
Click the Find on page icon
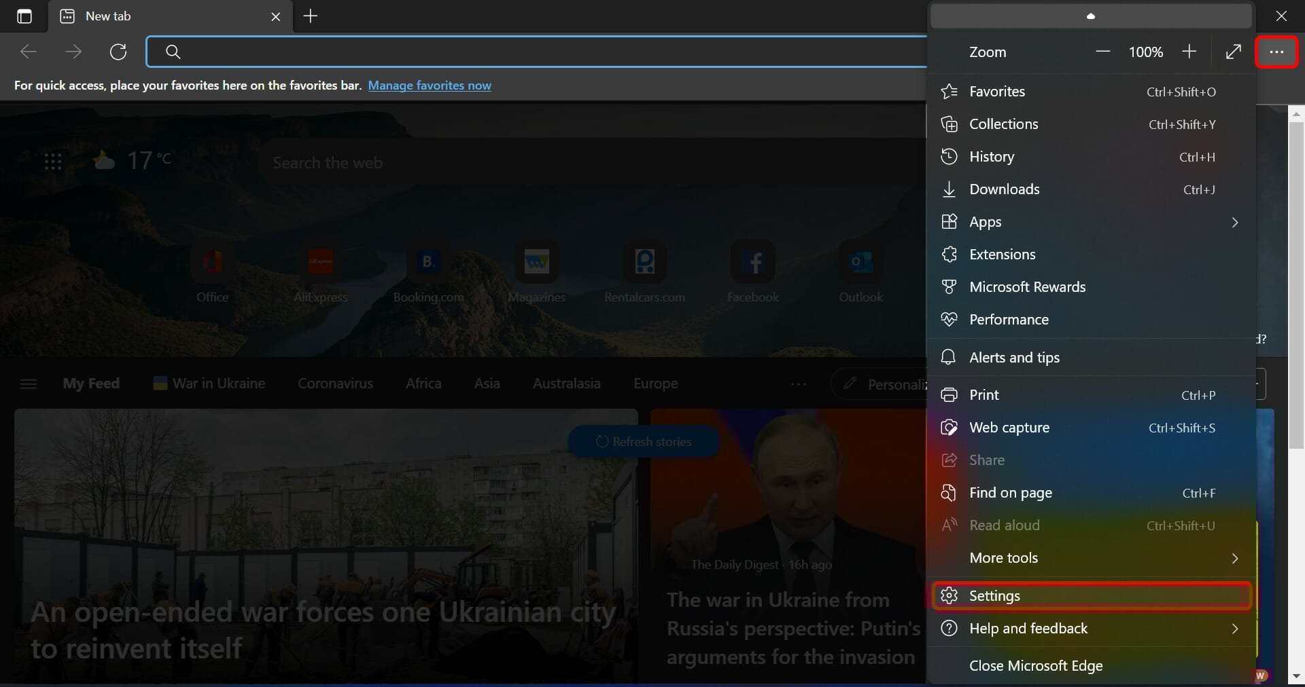(x=949, y=493)
